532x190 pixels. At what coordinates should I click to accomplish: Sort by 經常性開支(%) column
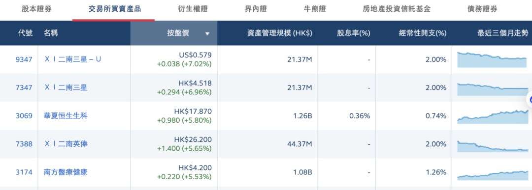423,33
